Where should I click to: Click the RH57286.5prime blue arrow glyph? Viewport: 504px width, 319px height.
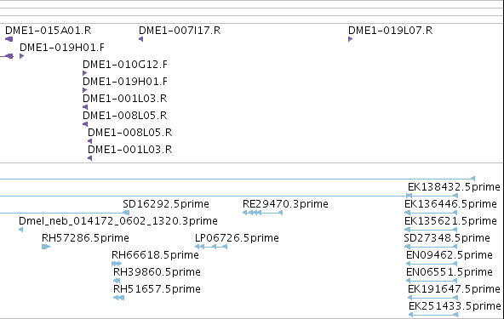pyautogui.click(x=46, y=247)
